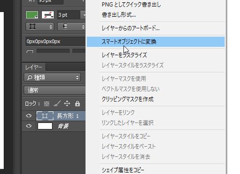Toggle lock position icon
This screenshot has height=174, width=240.
coord(67,103)
